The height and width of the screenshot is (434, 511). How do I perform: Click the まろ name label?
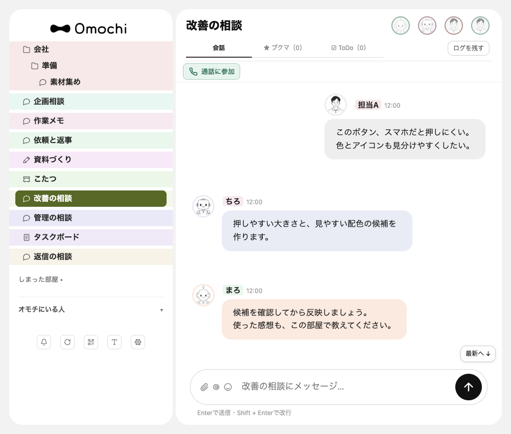233,291
